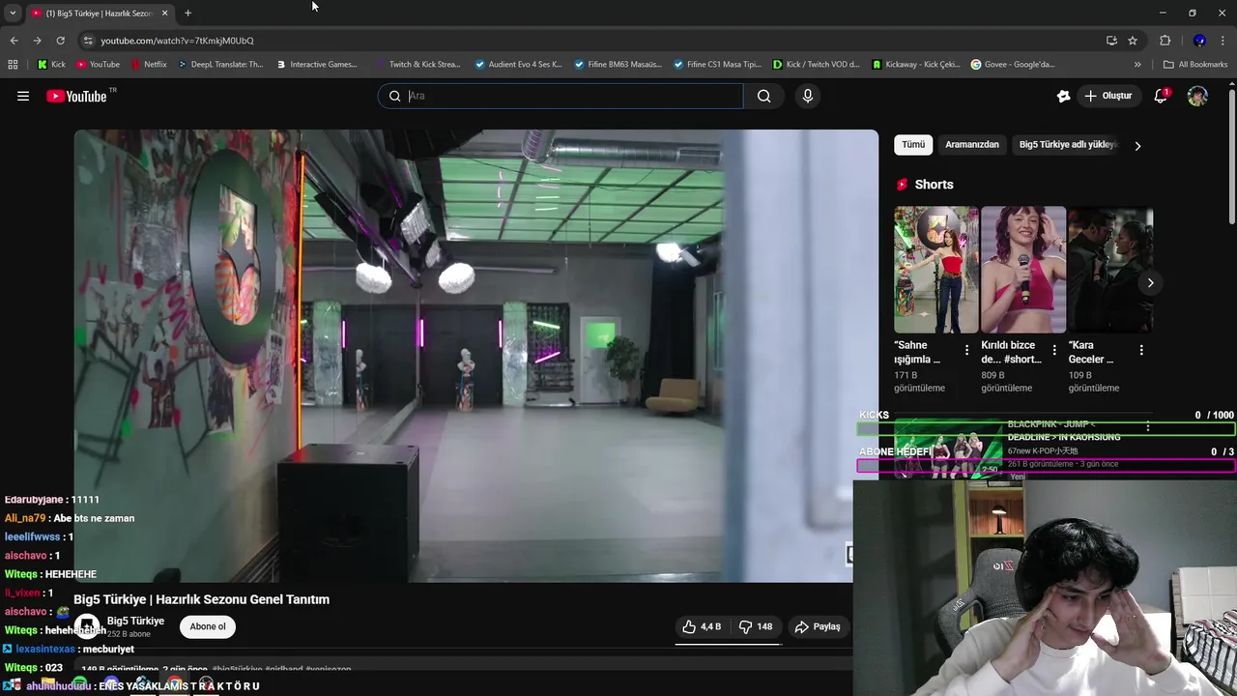Screen dimensions: 1237x696
Task: Open the Netflix bookmark
Action: click(148, 65)
